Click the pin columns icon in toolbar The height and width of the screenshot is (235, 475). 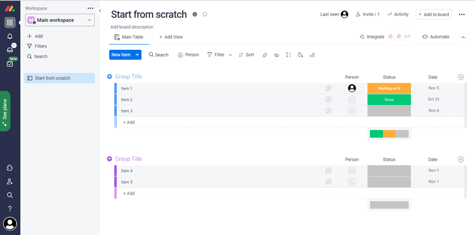tap(265, 55)
